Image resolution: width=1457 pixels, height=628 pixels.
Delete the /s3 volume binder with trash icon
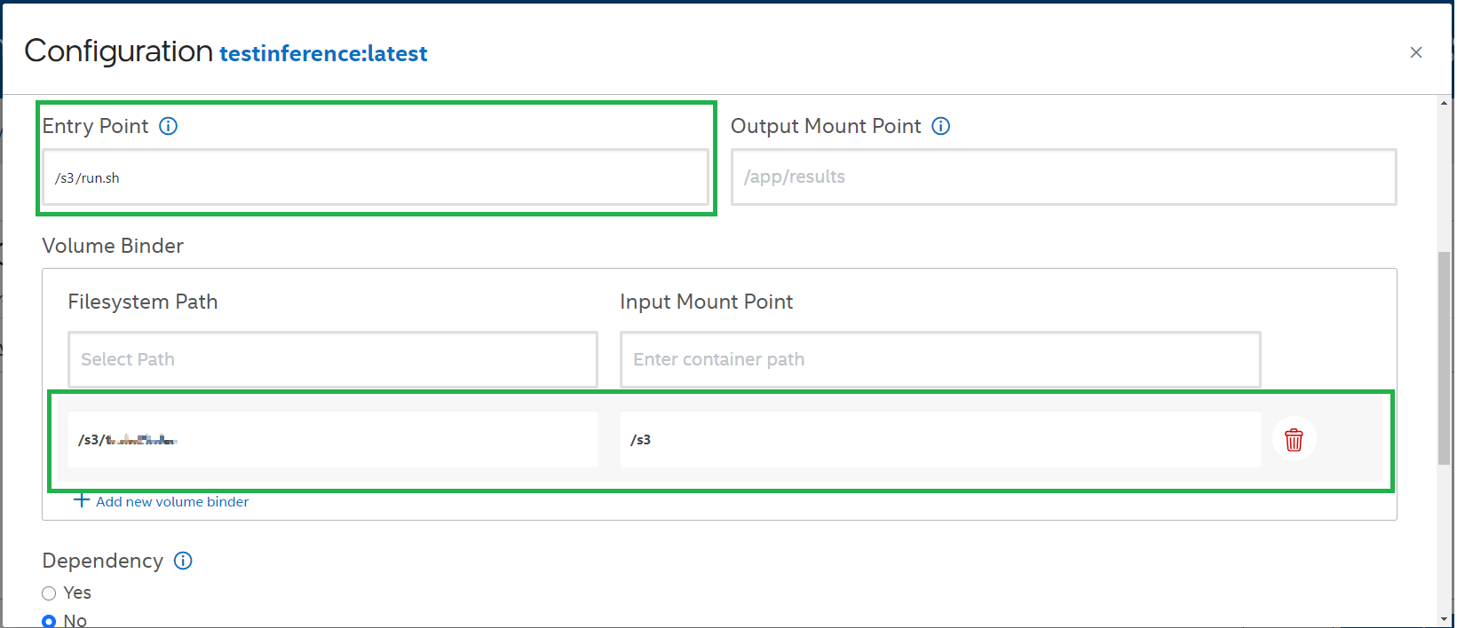pyautogui.click(x=1294, y=439)
